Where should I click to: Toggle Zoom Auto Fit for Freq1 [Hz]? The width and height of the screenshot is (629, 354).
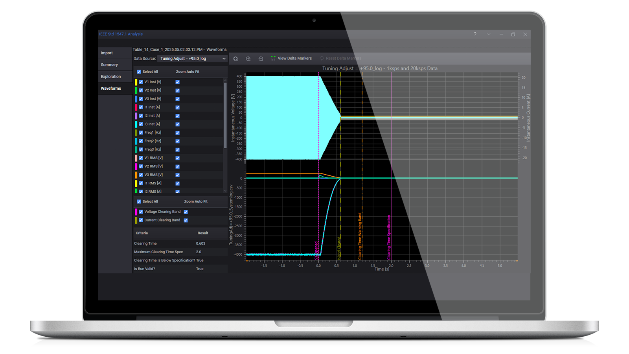pyautogui.click(x=177, y=133)
